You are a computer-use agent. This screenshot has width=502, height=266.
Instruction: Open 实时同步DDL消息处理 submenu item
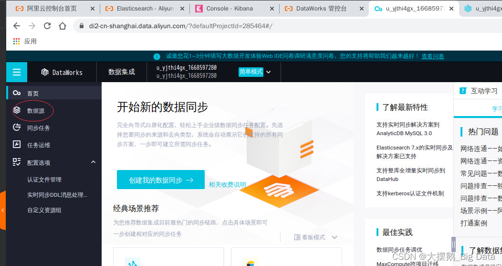57,195
